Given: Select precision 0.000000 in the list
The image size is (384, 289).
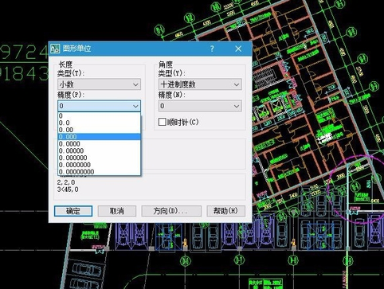Looking at the screenshot, I should 99,158.
